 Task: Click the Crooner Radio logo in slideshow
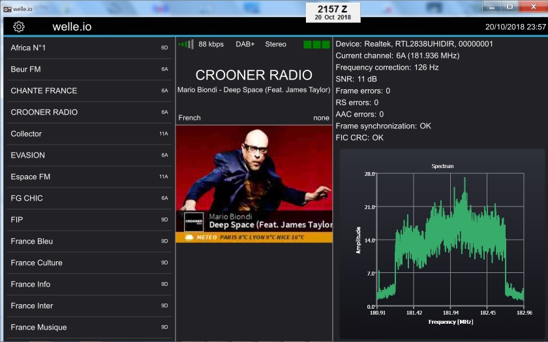tap(194, 221)
